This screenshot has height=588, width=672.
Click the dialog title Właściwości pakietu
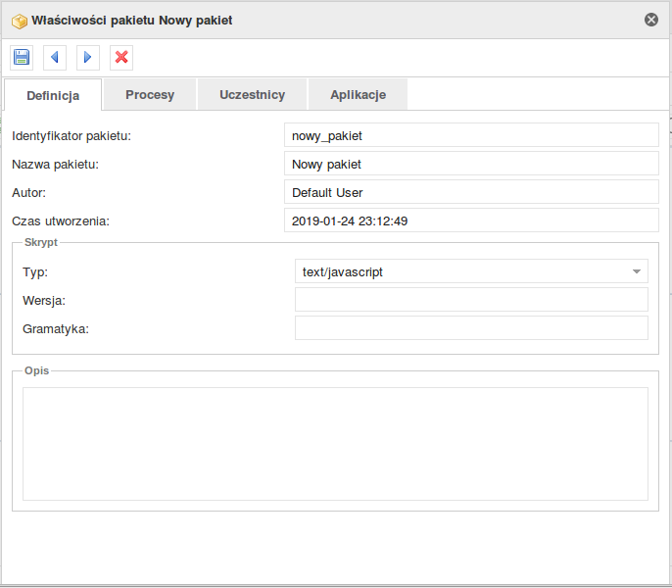92,21
